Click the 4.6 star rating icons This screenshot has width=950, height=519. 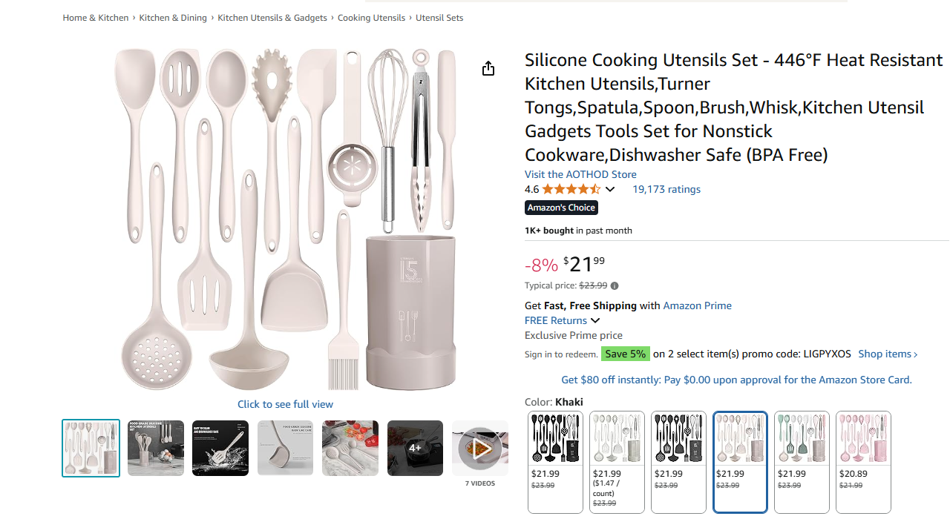click(570, 189)
